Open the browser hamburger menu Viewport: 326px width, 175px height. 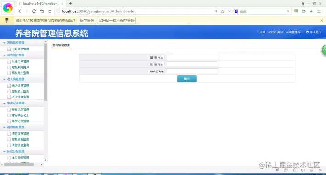coord(319,11)
